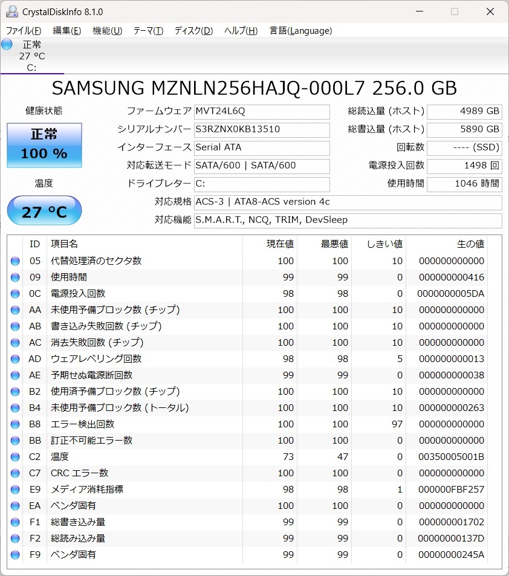Viewport: 509px width, 576px height.
Task: Open the 機能(U) menu
Action: 107,31
